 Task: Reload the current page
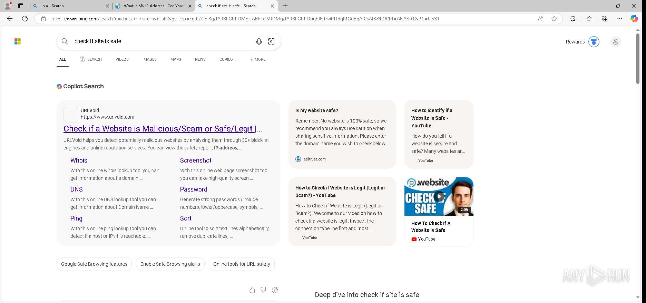pyautogui.click(x=25, y=19)
